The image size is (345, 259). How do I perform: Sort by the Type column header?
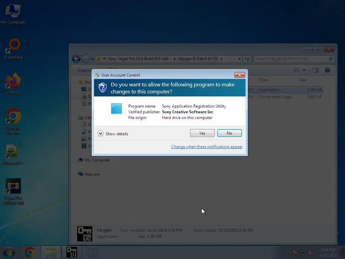[263, 80]
